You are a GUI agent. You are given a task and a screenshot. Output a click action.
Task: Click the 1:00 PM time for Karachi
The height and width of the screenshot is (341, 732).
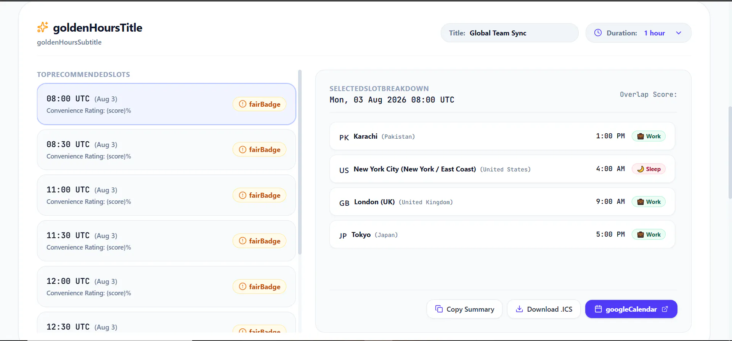tap(610, 136)
